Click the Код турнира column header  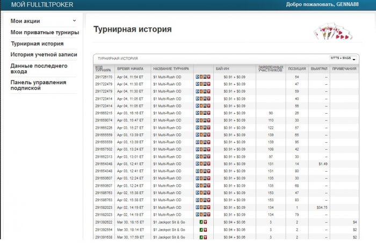coord(103,69)
